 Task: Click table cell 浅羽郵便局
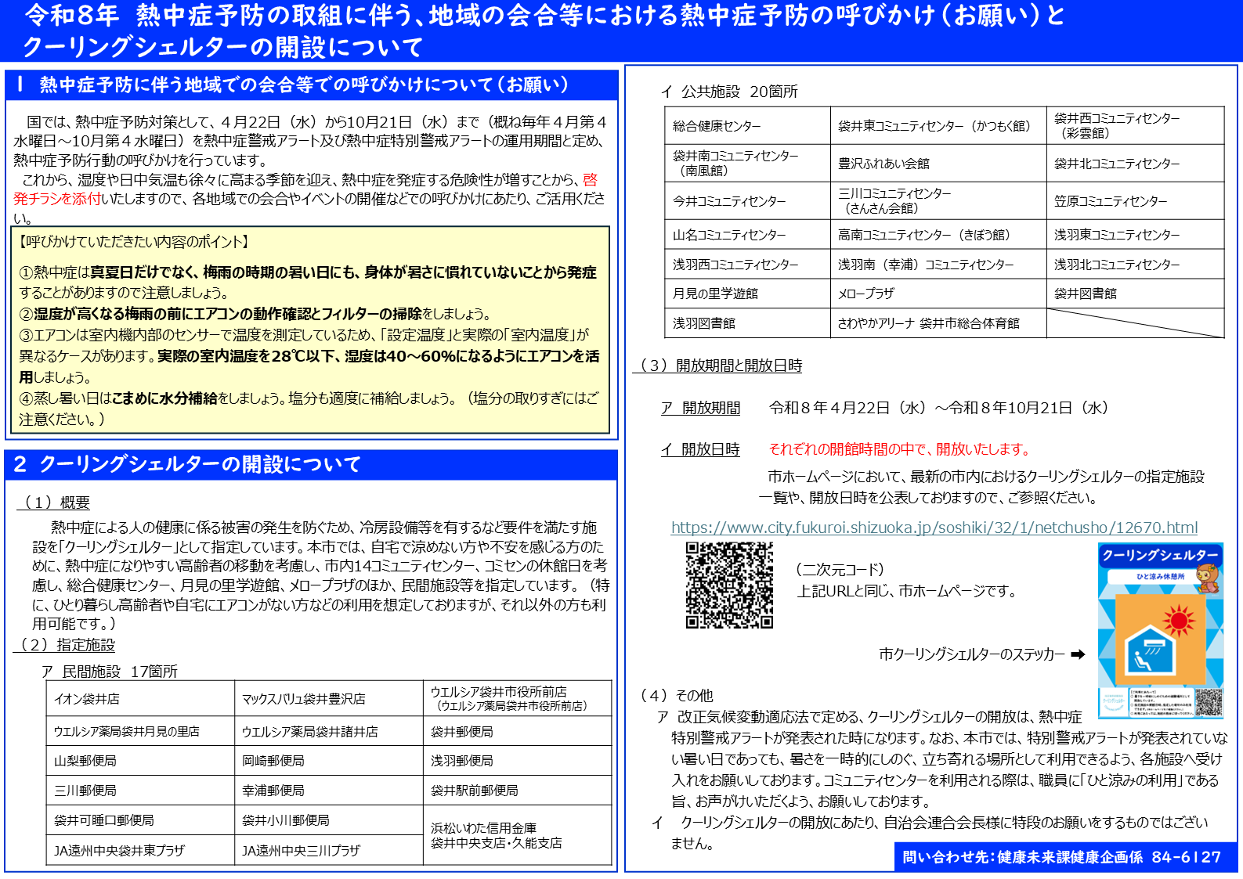tap(518, 761)
